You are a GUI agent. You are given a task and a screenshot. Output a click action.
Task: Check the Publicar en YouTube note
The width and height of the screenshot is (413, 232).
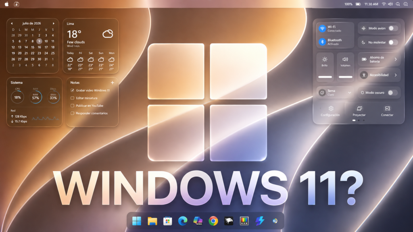[72, 106]
